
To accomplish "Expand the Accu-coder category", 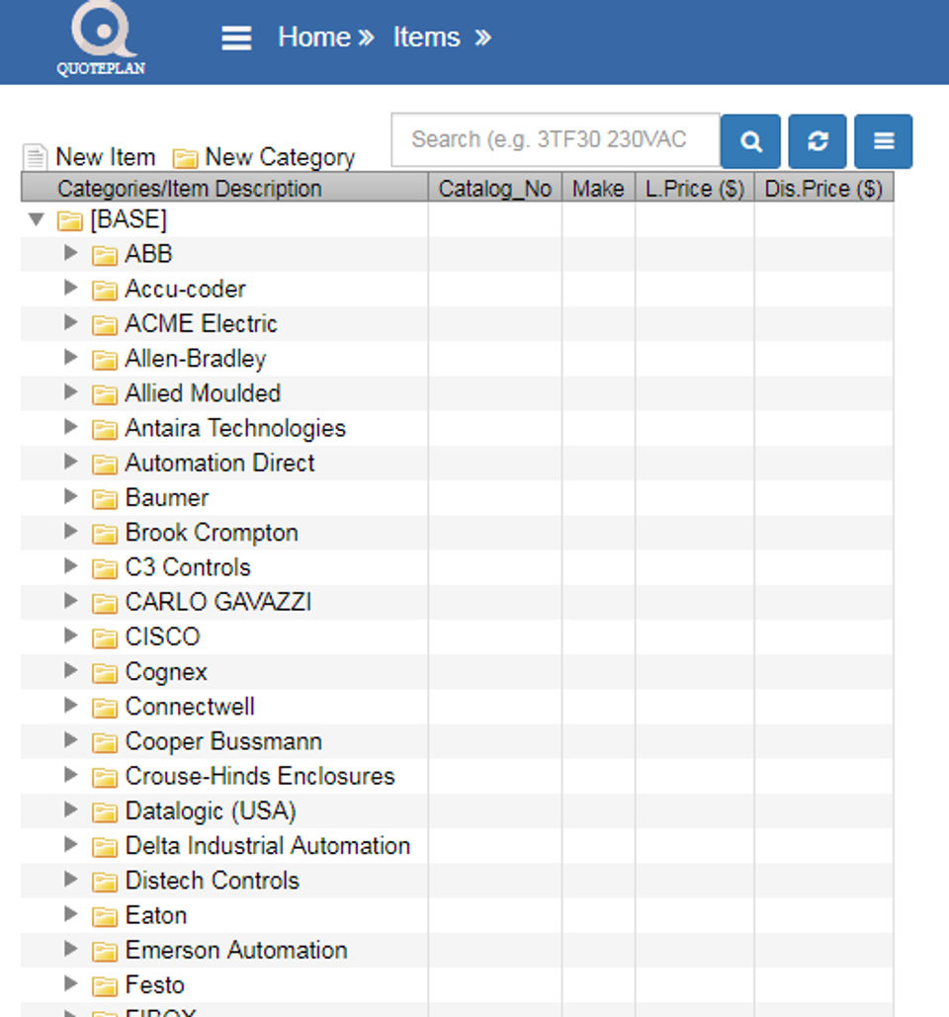I will tap(71, 288).
